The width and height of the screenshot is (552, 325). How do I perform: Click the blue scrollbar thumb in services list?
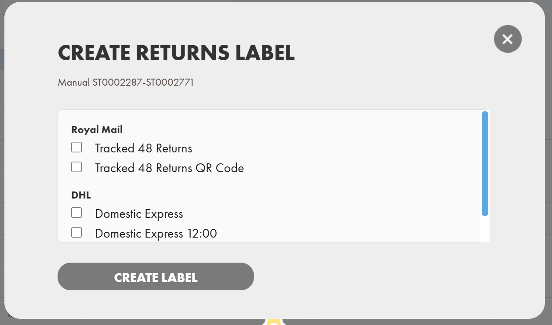(485, 163)
